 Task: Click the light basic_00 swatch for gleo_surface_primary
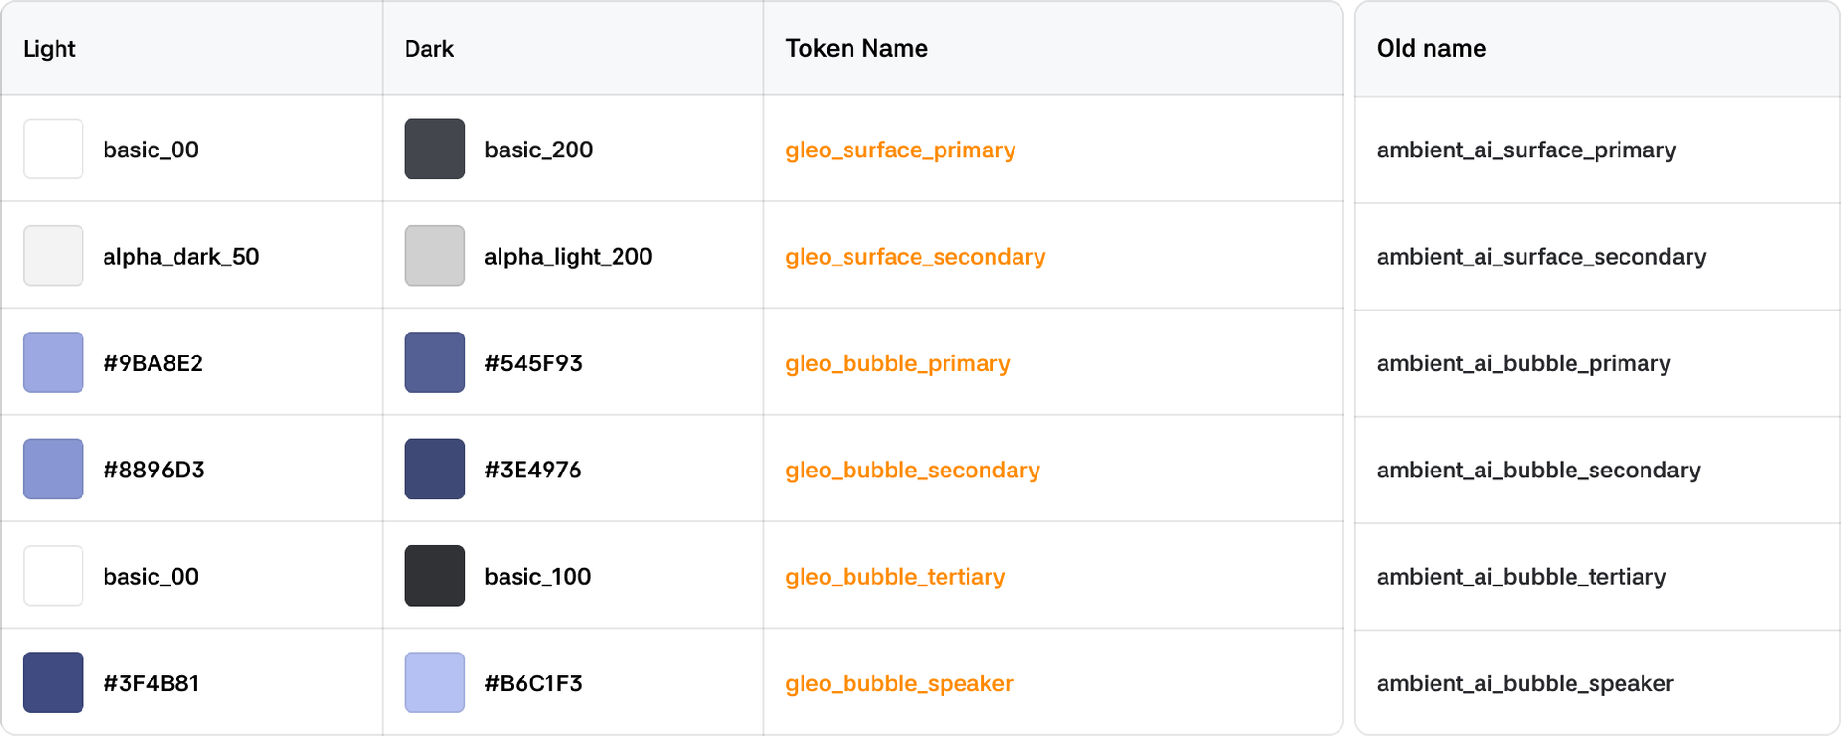click(x=54, y=149)
